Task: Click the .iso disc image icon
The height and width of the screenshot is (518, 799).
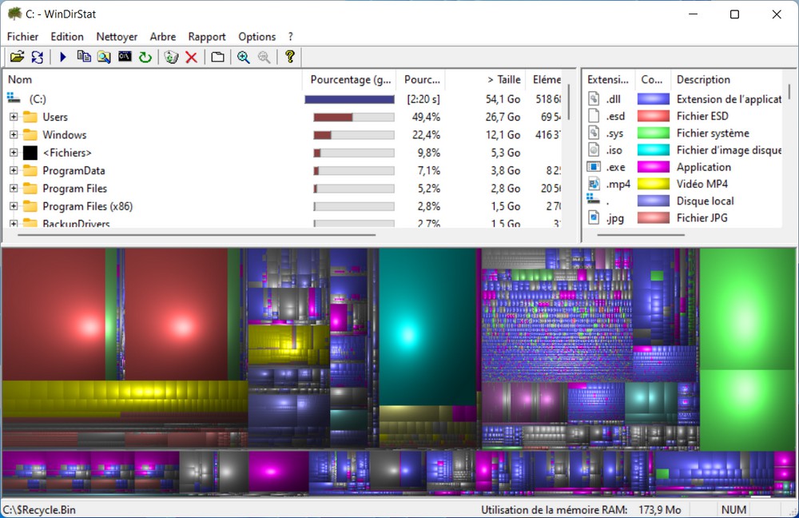Action: [594, 149]
